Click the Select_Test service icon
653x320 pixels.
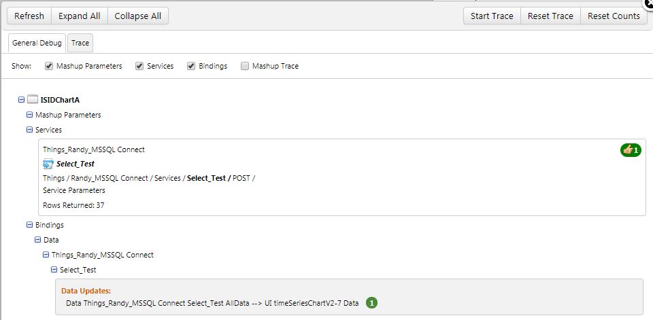tap(48, 164)
